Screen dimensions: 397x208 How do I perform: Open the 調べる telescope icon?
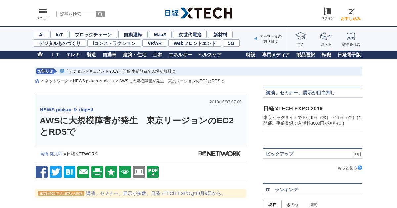(x=326, y=36)
